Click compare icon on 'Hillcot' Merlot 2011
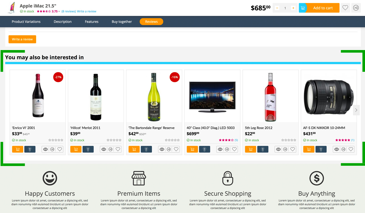Image resolution: width=365 pixels, height=213 pixels. pyautogui.click(x=111, y=149)
